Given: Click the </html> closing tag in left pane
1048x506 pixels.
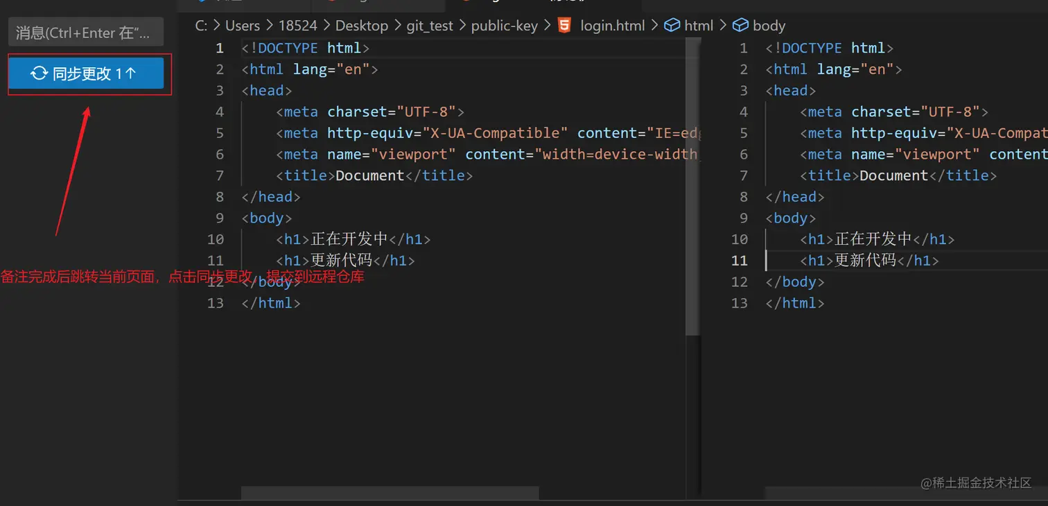Looking at the screenshot, I should tap(271, 303).
